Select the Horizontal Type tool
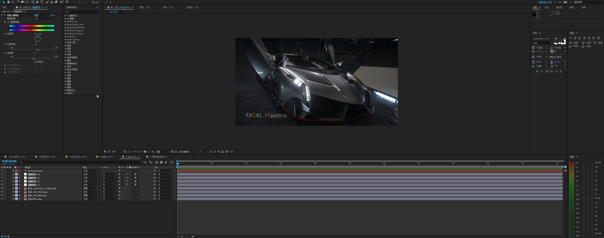 [x=42, y=2]
